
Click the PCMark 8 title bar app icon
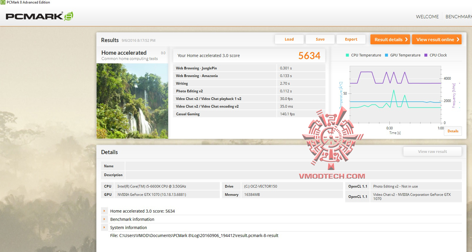click(x=3, y=2)
